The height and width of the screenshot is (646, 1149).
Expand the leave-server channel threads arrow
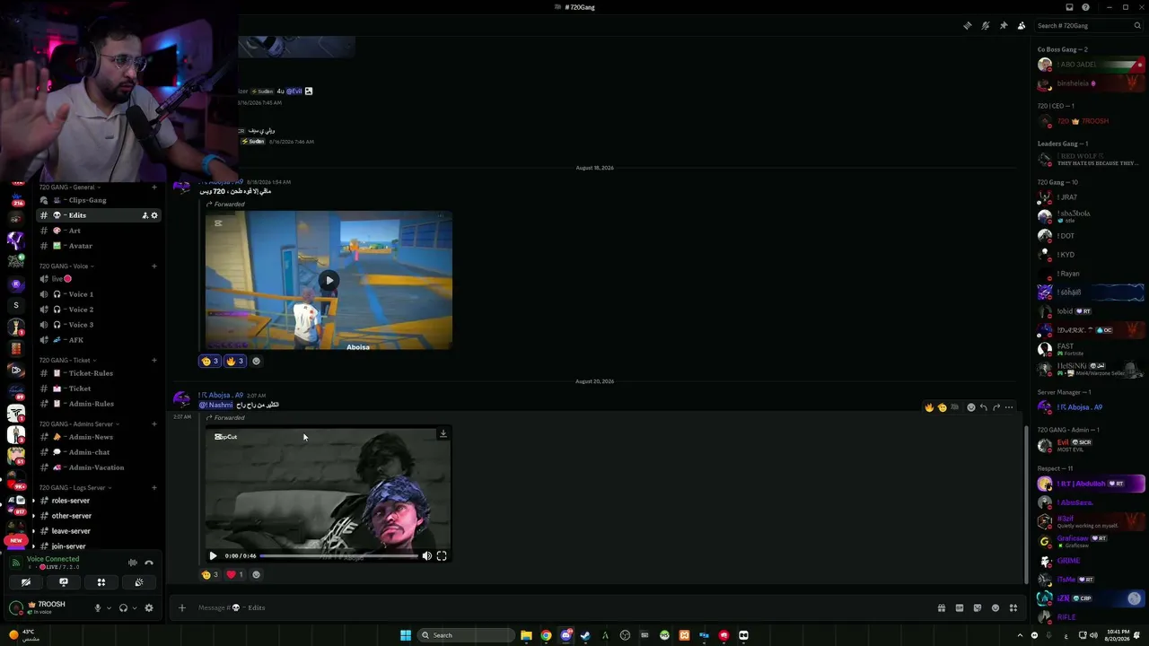(x=33, y=531)
